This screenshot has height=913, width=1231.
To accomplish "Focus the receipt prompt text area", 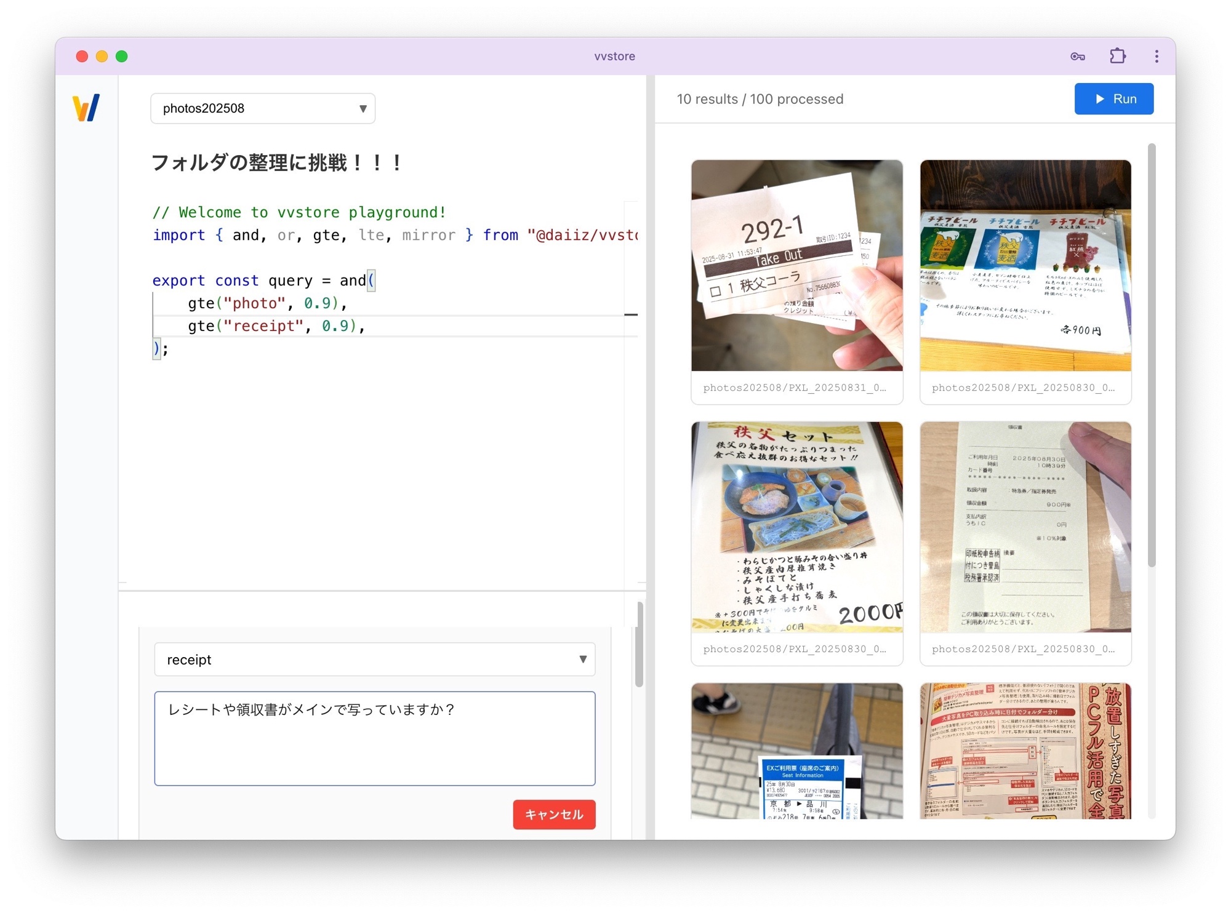I will [374, 738].
